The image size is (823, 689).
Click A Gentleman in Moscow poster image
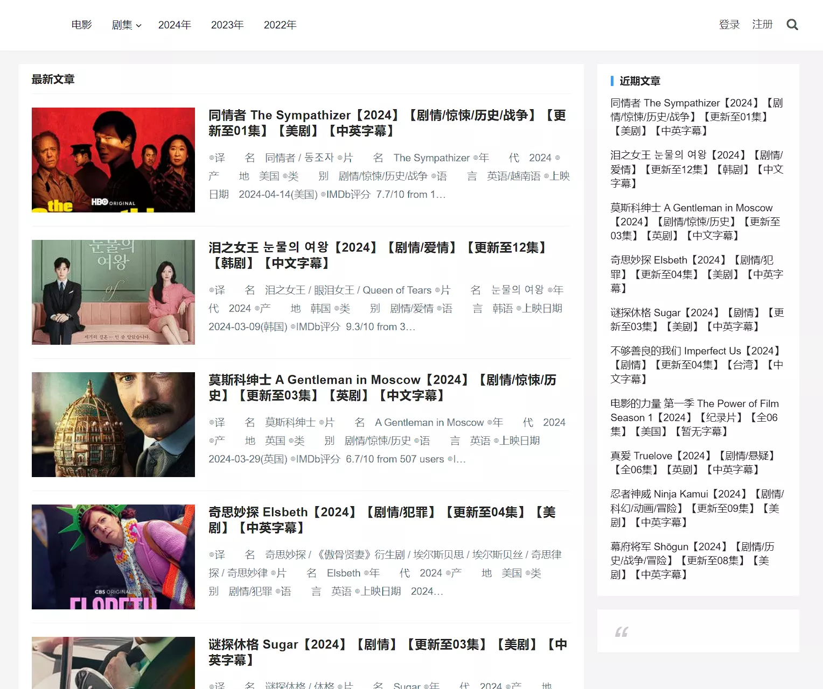coord(113,424)
